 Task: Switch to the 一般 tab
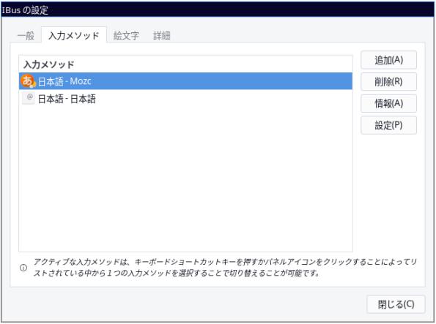pyautogui.click(x=26, y=36)
